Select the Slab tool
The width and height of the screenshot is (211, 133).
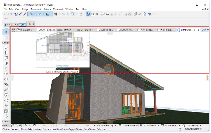(x=6, y=79)
